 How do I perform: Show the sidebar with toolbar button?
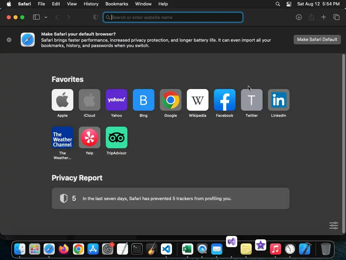pos(36,17)
